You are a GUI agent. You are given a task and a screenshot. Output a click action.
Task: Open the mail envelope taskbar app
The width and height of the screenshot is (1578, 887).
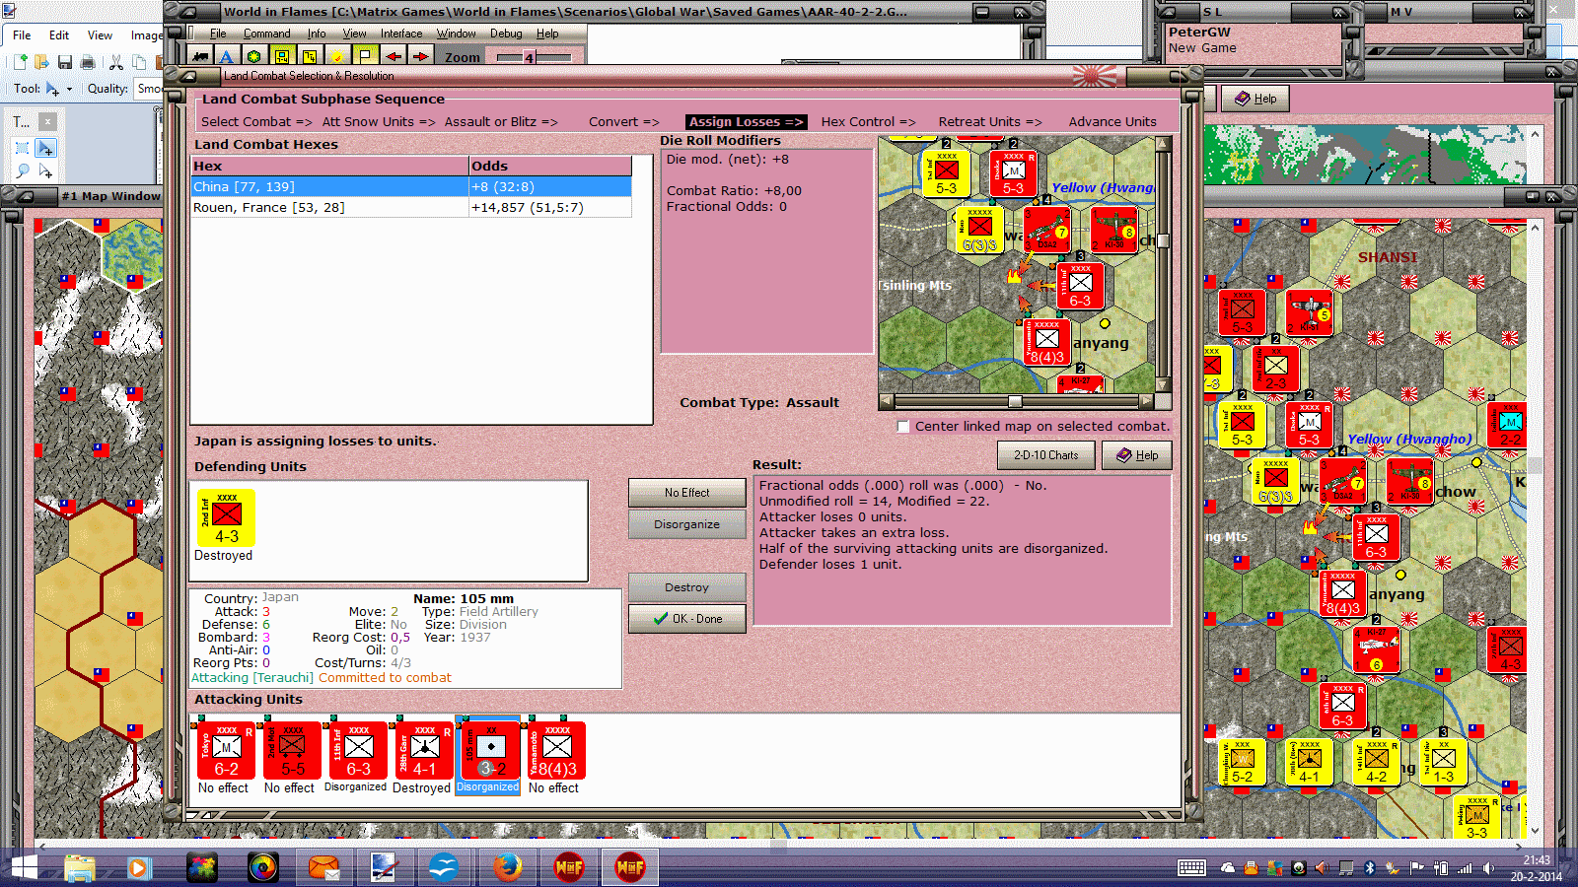coord(323,867)
